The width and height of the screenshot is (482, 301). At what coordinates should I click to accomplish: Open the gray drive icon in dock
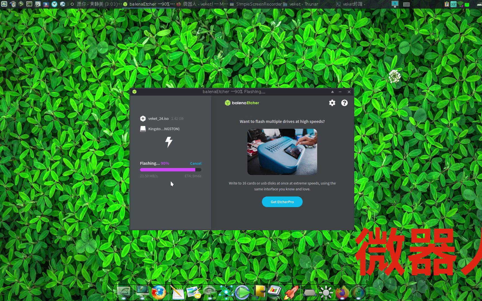tap(310, 293)
